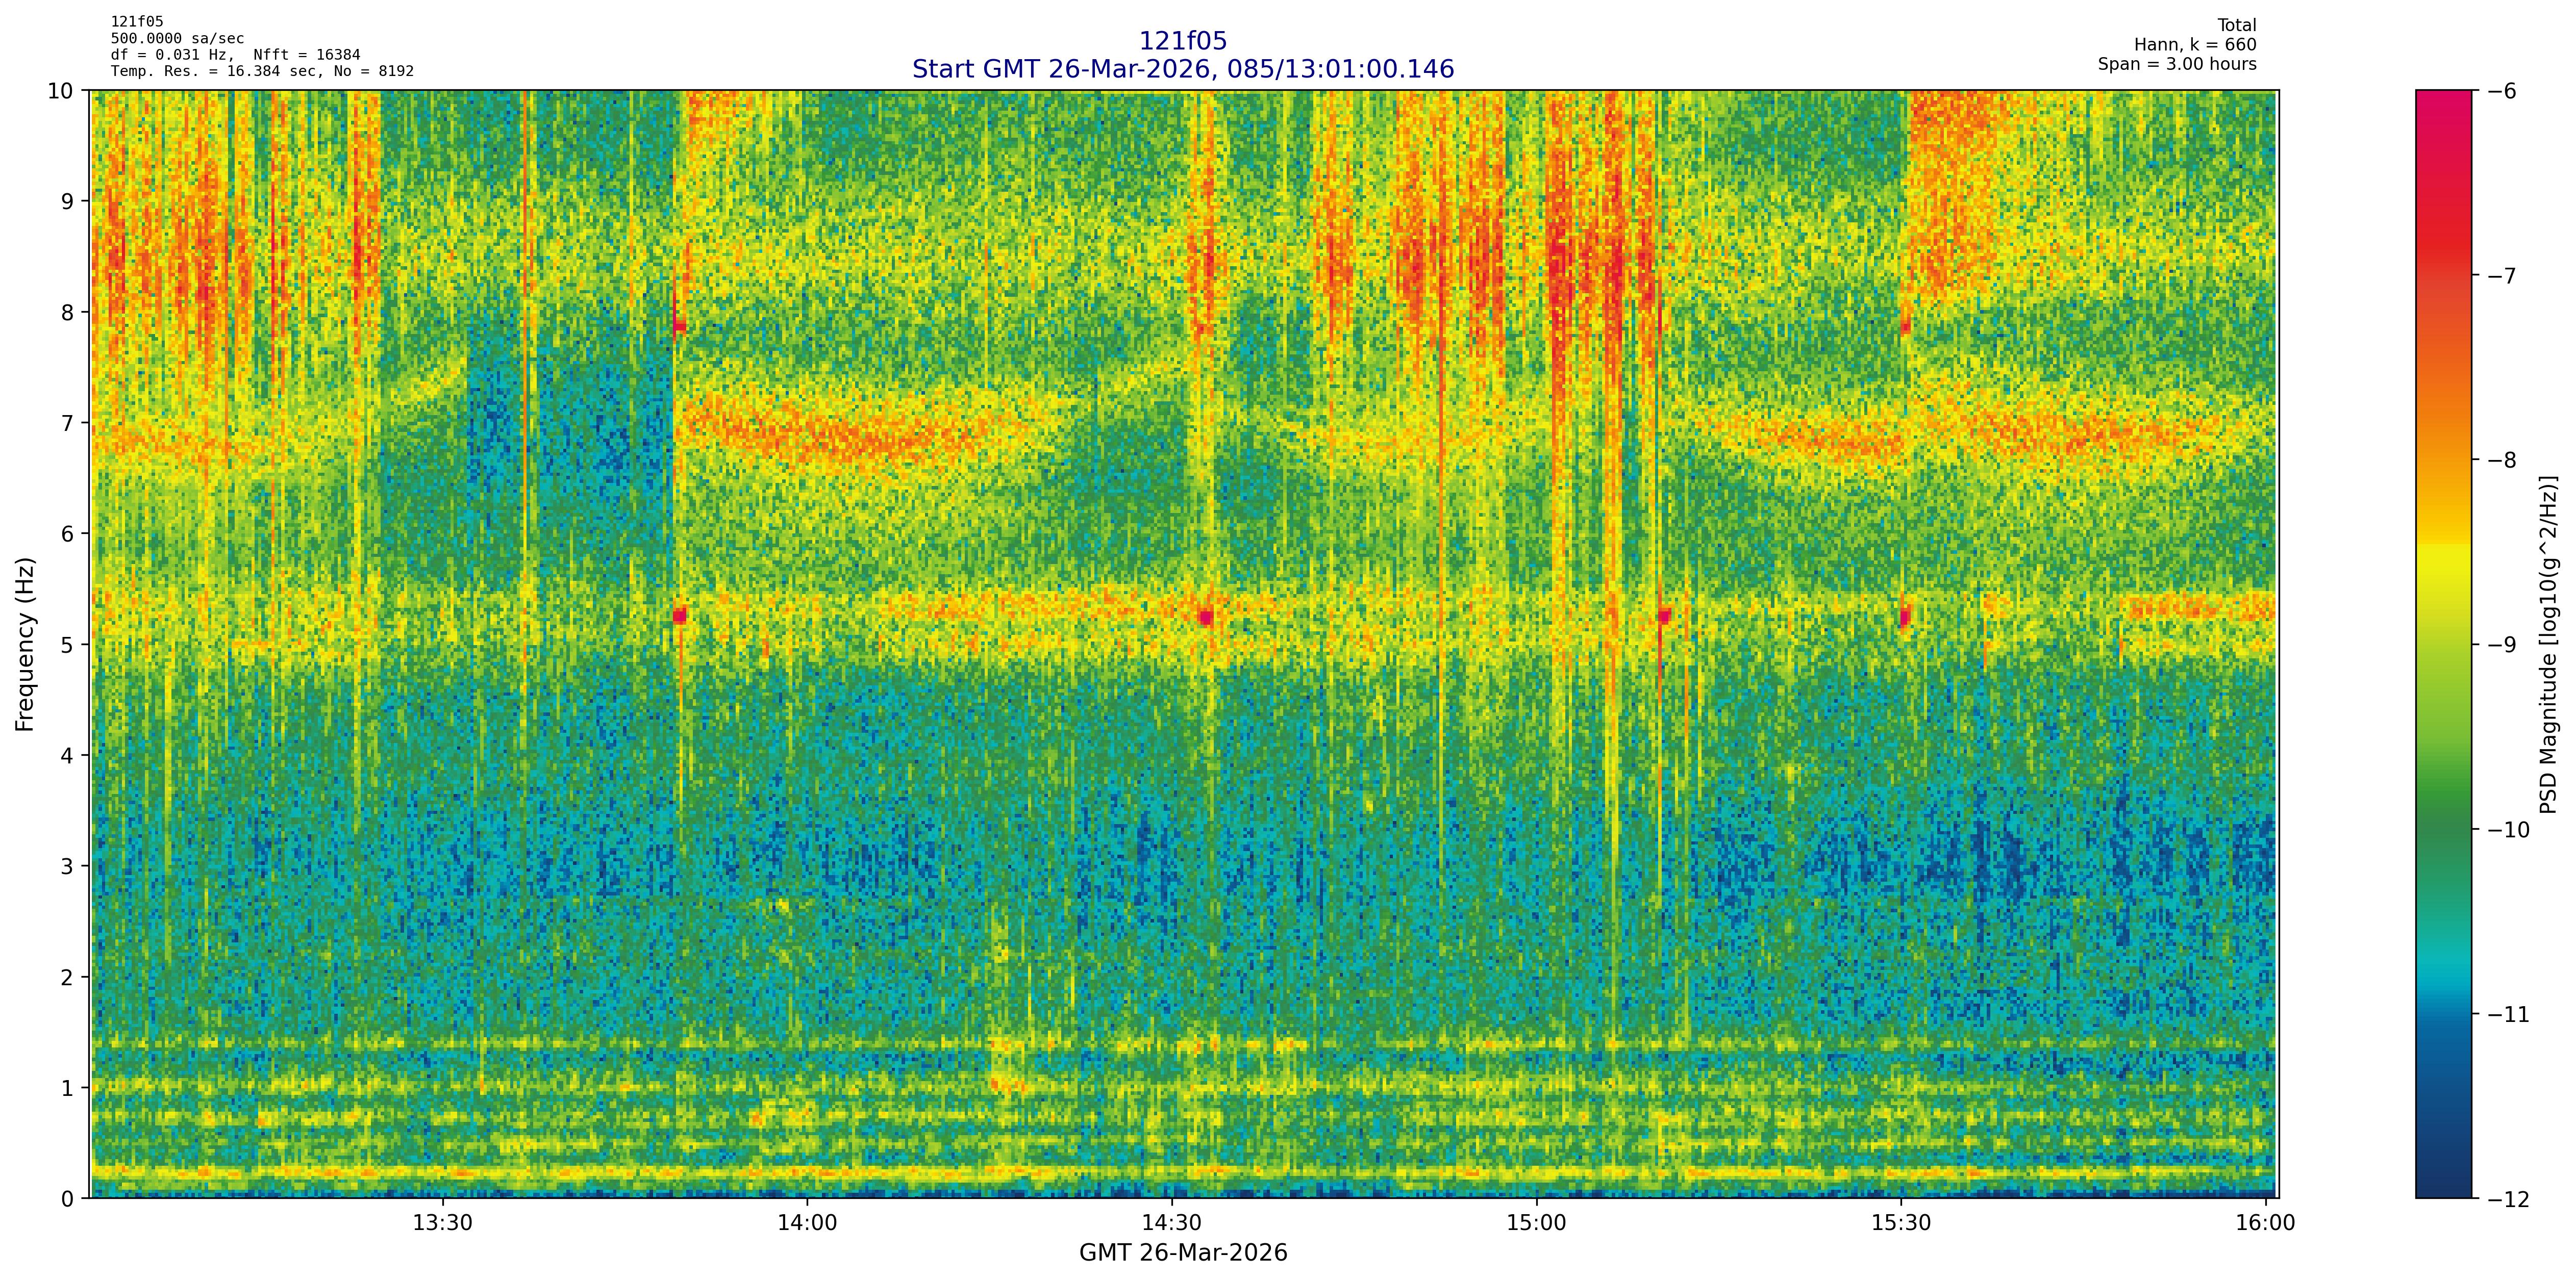Click the -9 colorbar tick label

coord(2501,645)
